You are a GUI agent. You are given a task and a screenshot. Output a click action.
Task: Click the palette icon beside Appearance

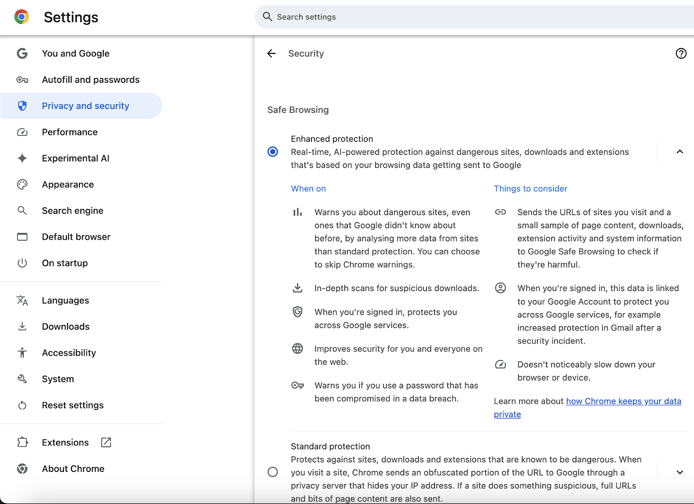[22, 184]
